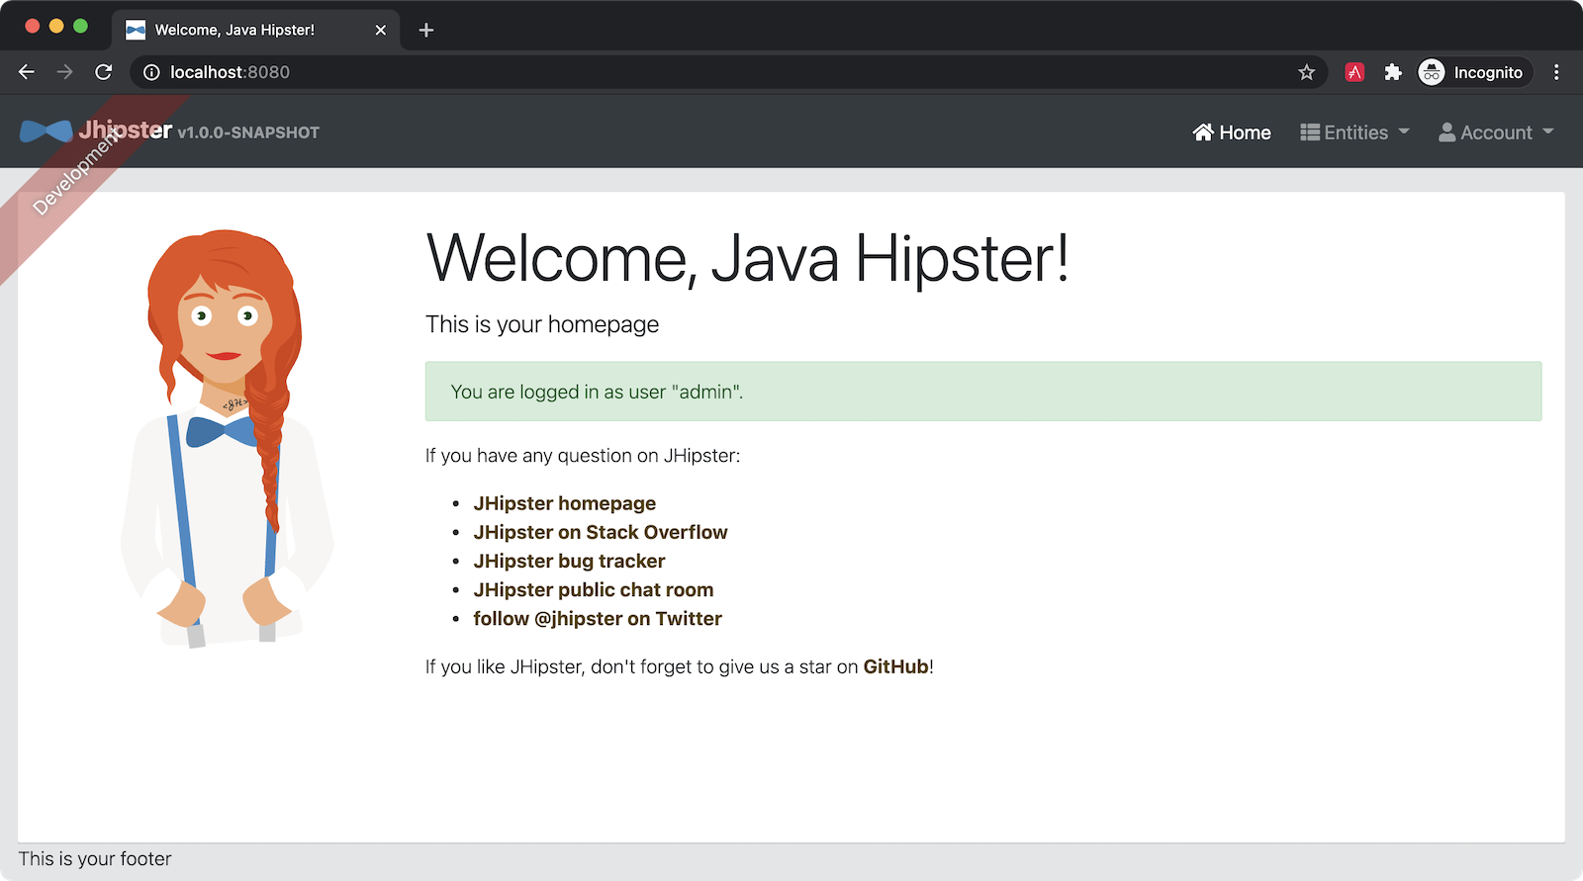Open JHipster on Stack Overflow link
1583x881 pixels.
(600, 532)
